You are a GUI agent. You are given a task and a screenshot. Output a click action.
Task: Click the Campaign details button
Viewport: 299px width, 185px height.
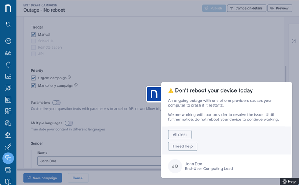(x=247, y=8)
